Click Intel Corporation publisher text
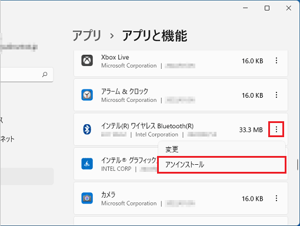 click(156, 135)
